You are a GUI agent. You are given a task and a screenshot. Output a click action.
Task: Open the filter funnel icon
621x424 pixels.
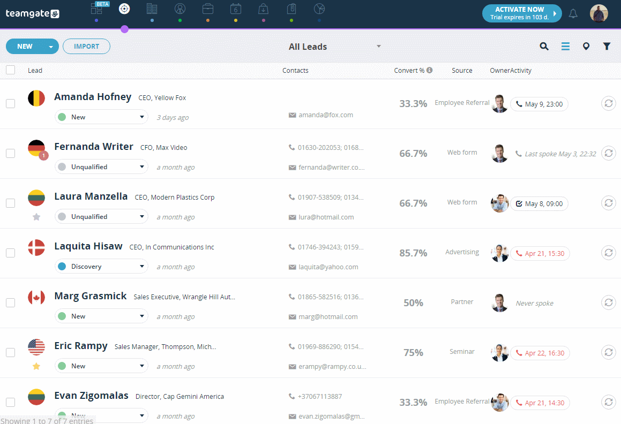[x=607, y=47]
